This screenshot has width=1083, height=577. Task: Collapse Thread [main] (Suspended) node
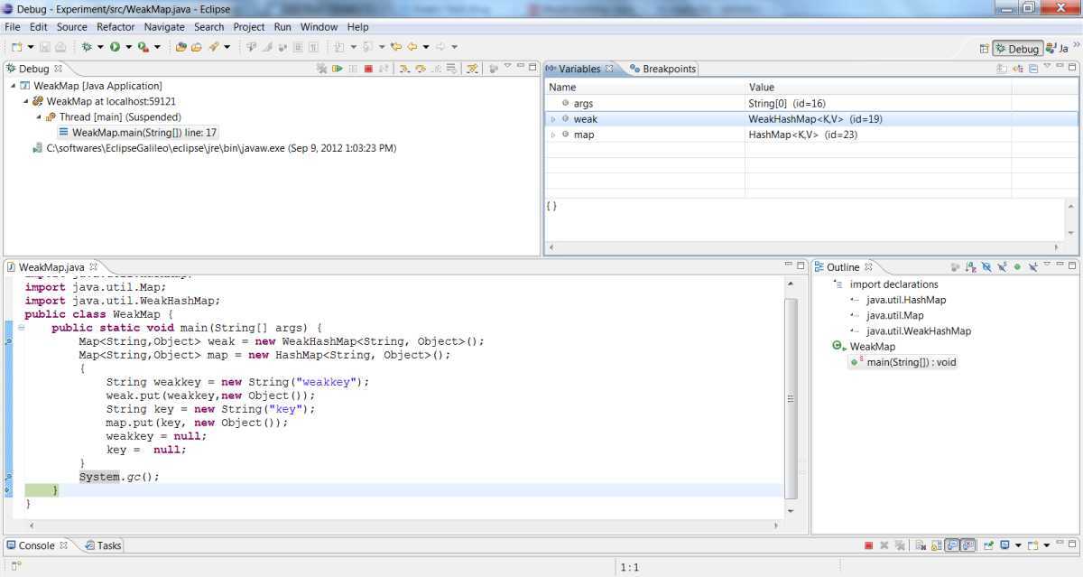tap(39, 116)
